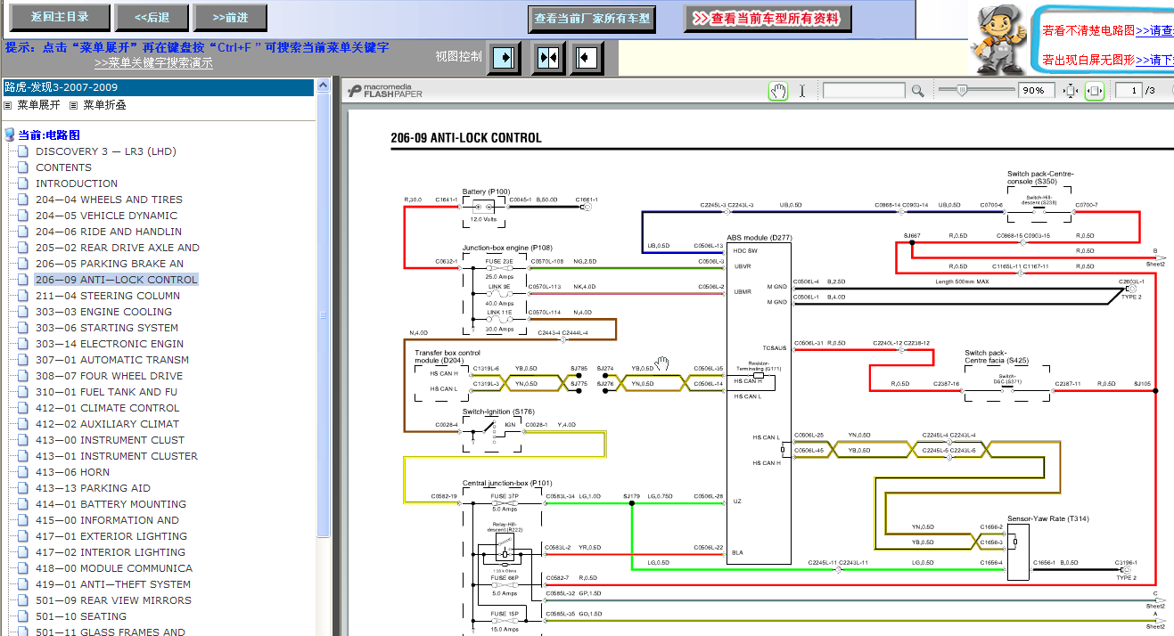Open 204—06 RIDE AND HANDLIN
This screenshot has width=1174, height=636.
tap(109, 232)
